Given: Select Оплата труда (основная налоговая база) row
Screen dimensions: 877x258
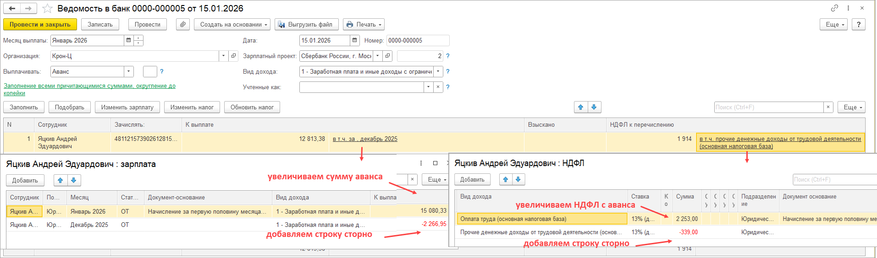Looking at the screenshot, I should 542,219.
